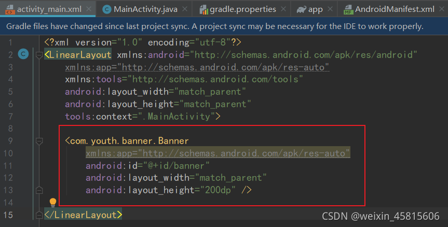Switch to the activity_main.xml tab
The width and height of the screenshot is (448, 227).
[48, 9]
